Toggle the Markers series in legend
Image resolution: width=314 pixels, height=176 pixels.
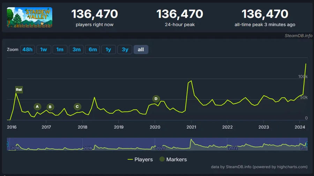pyautogui.click(x=173, y=159)
